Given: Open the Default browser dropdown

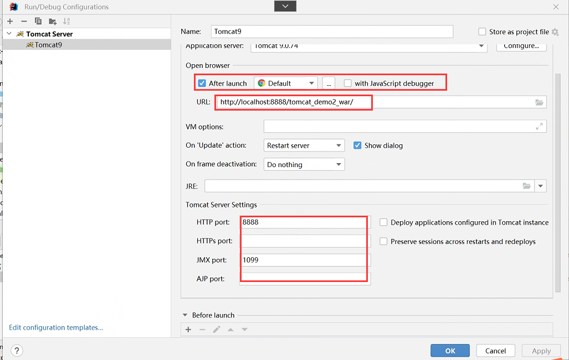Looking at the screenshot, I should click(285, 84).
